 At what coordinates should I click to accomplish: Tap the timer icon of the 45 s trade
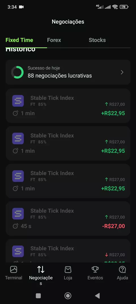(x=15, y=226)
